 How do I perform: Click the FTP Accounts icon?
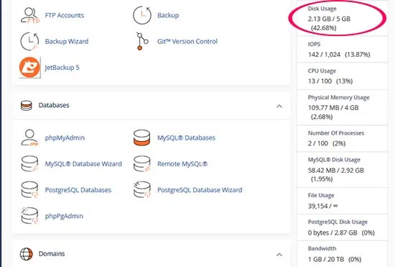tap(30, 15)
